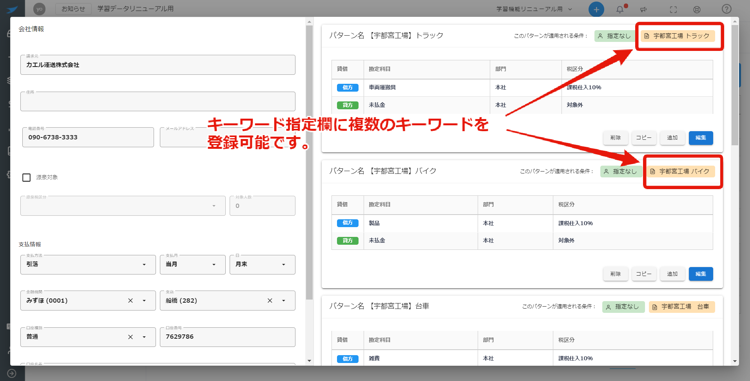Open the 源泉税区分 dropdown
This screenshot has height=381, width=750.
pos(123,206)
